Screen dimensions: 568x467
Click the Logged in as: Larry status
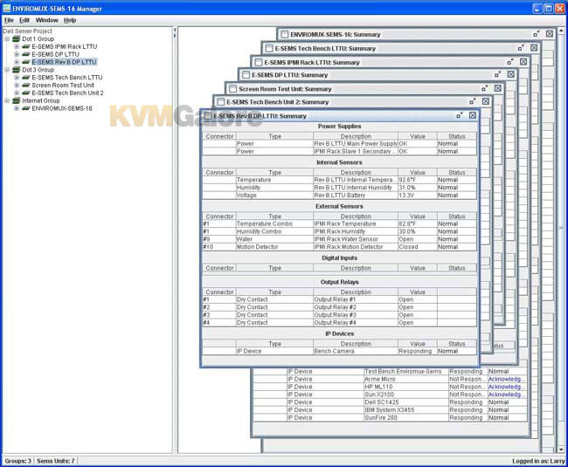pos(538,461)
